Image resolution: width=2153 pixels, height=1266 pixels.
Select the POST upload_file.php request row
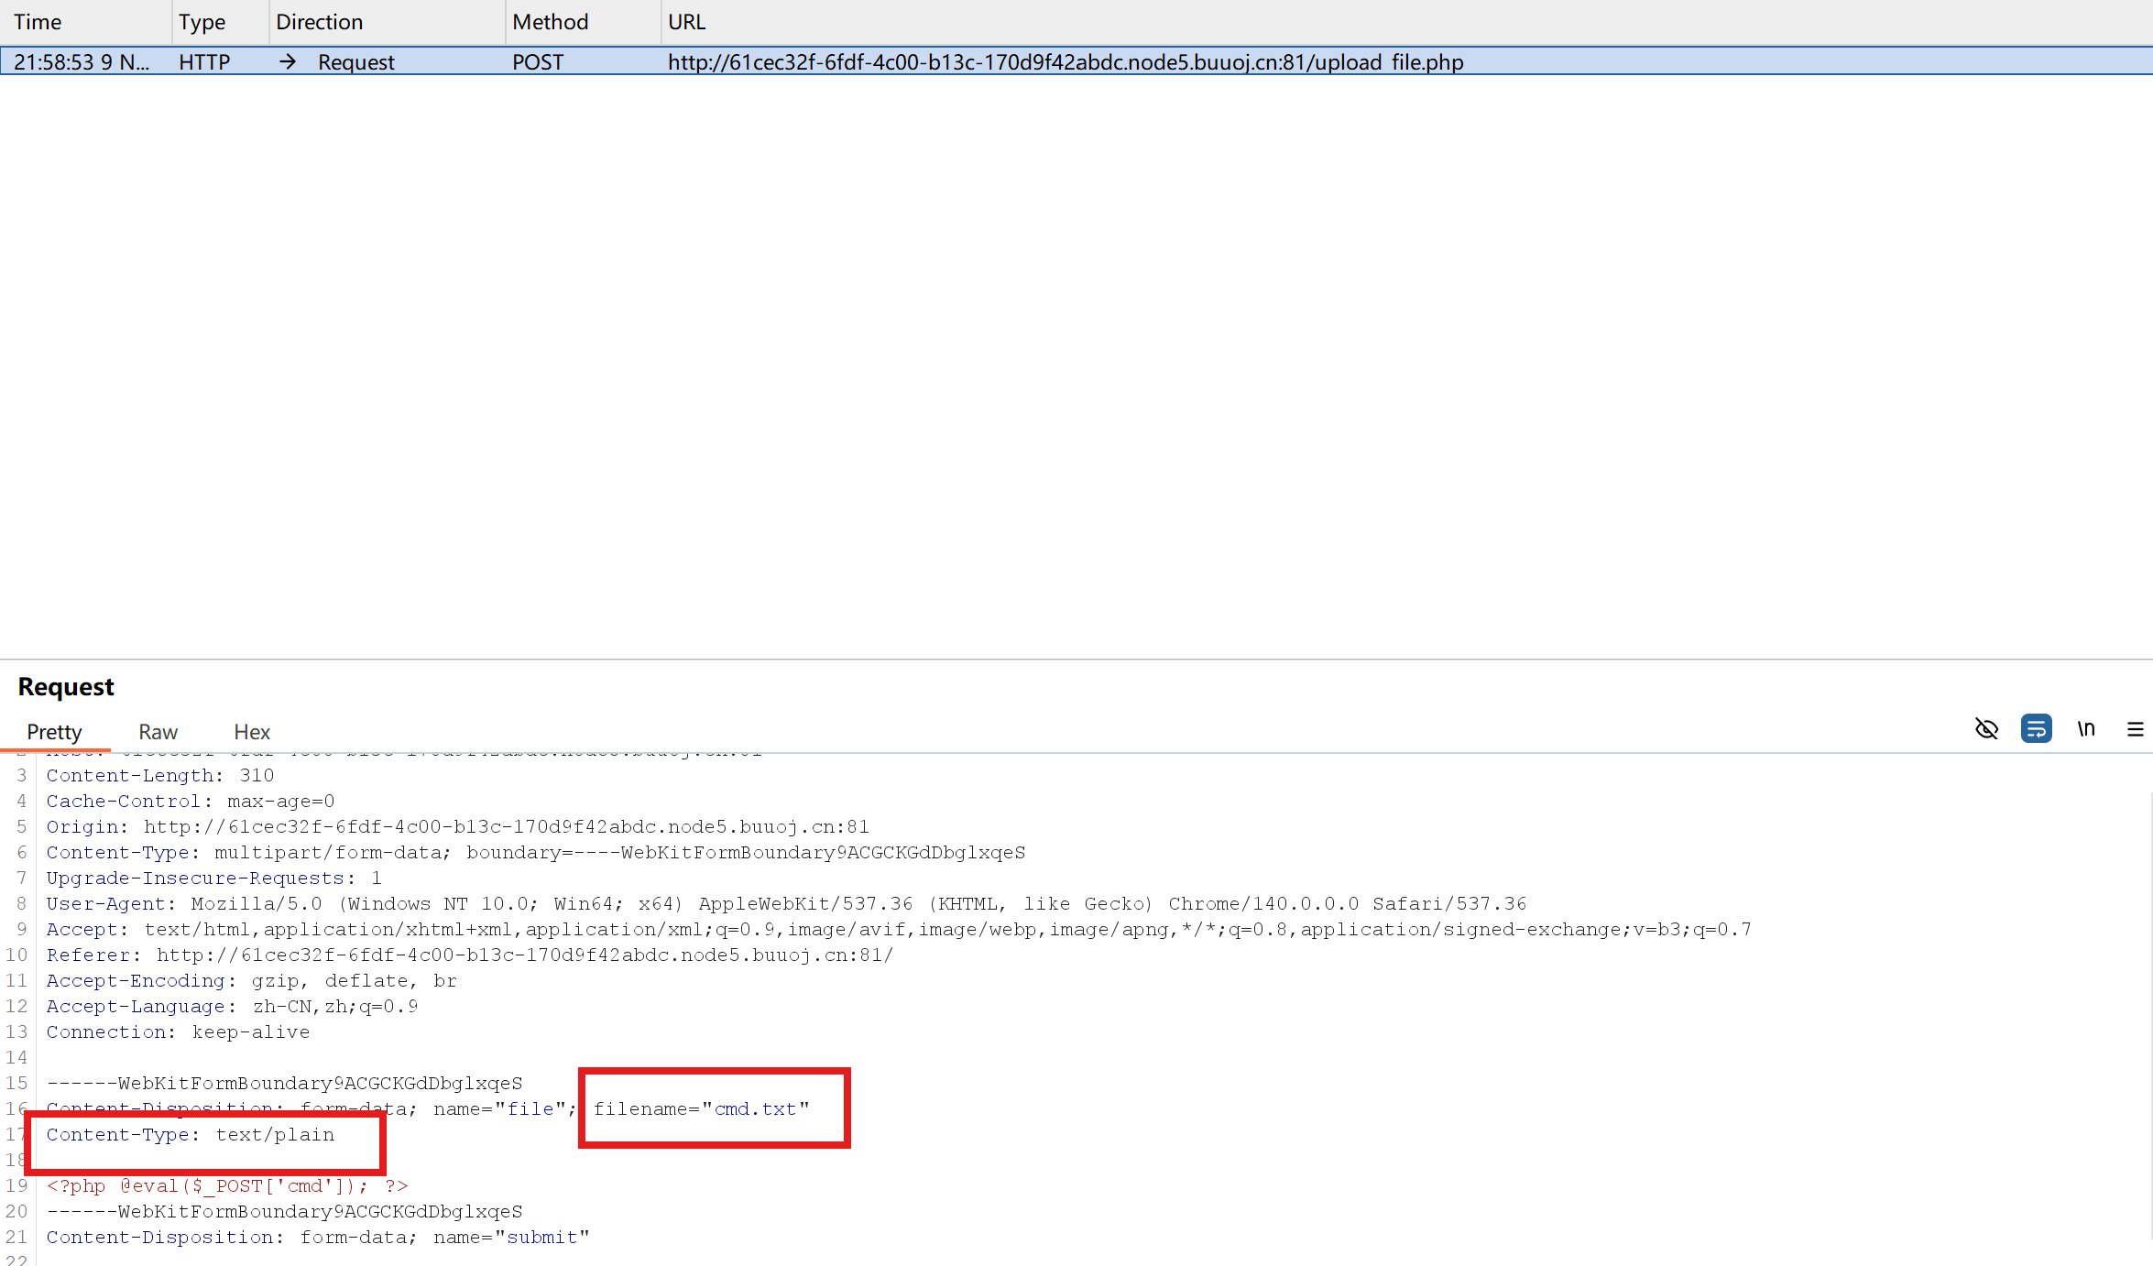click(1065, 61)
